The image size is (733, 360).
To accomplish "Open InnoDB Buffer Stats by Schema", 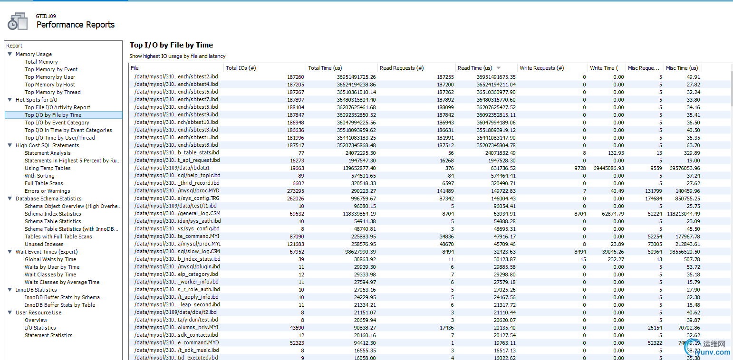I will point(62,297).
